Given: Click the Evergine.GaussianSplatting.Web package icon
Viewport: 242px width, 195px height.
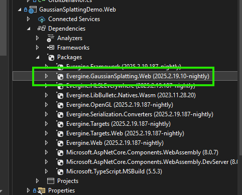Looking at the screenshot, I should (60, 76).
